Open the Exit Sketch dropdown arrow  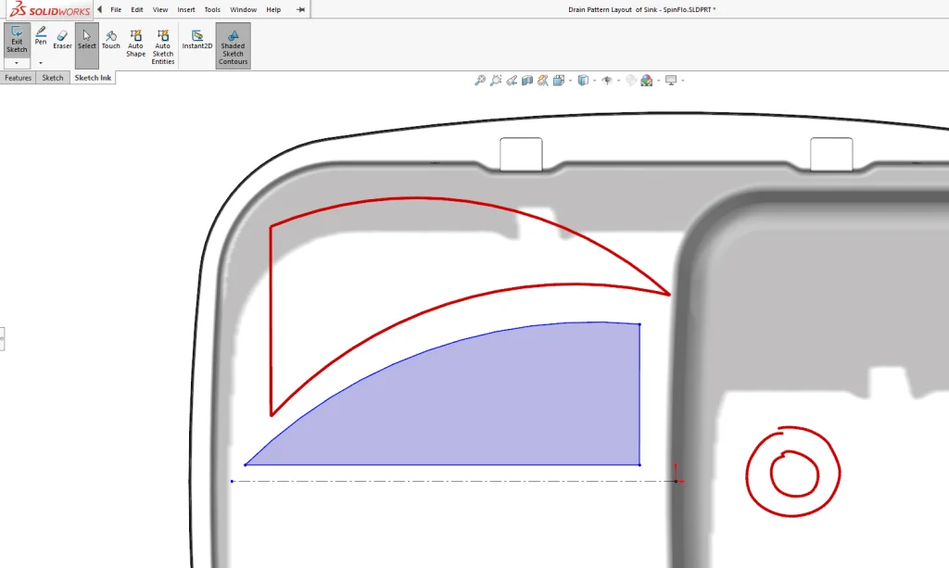17,63
